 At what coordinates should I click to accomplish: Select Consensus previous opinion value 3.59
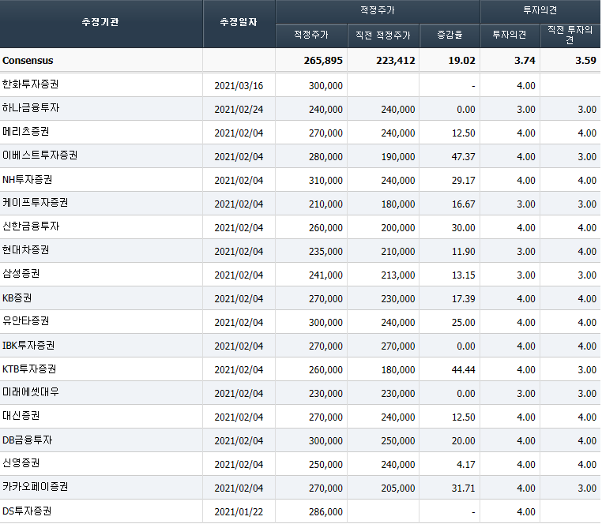point(586,61)
